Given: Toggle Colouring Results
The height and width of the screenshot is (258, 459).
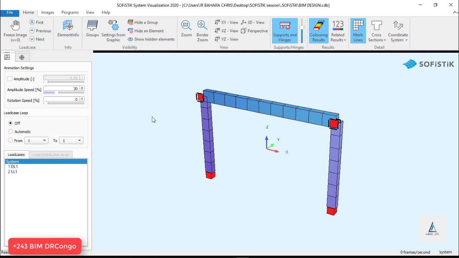Looking at the screenshot, I should tap(318, 31).
